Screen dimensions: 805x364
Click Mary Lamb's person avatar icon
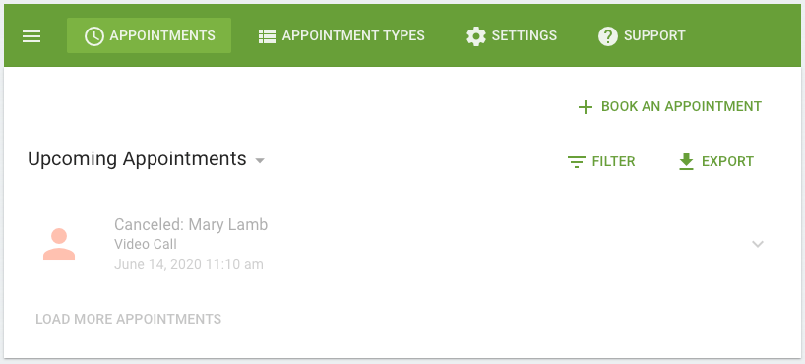click(59, 244)
